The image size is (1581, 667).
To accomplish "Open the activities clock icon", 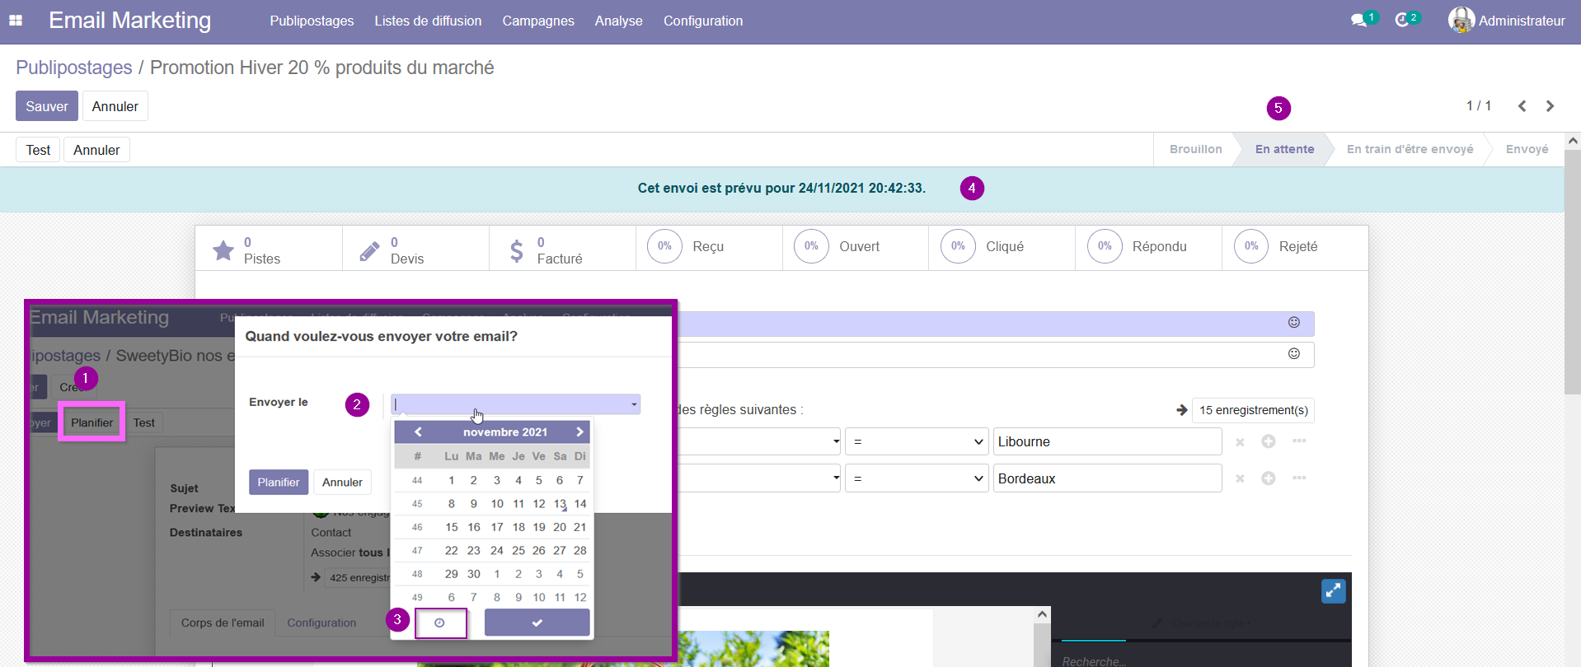I will (1402, 20).
